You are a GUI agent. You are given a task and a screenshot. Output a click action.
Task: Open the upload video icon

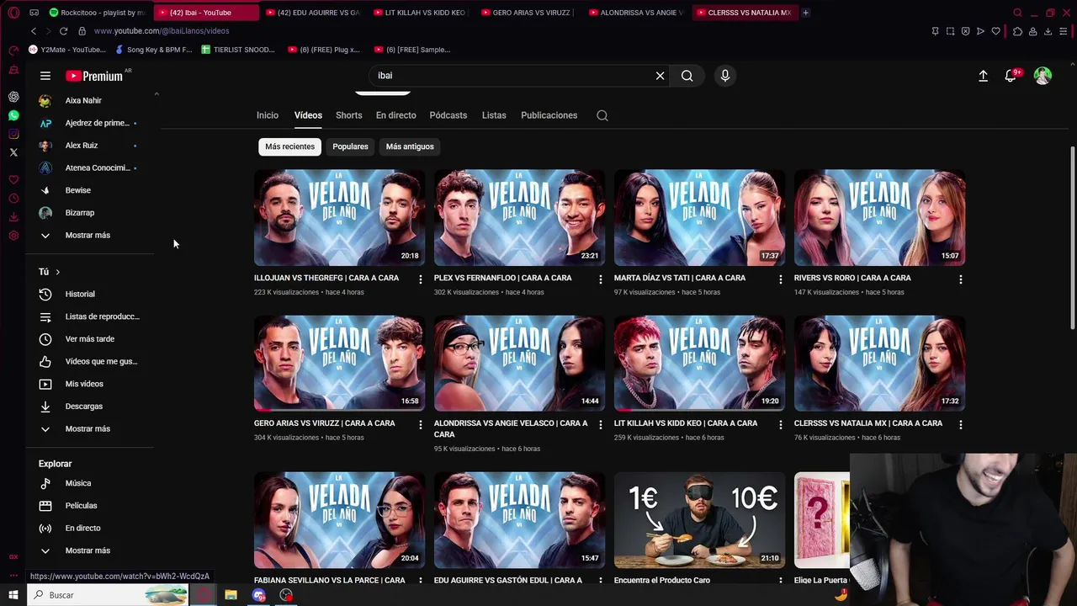[983, 76]
